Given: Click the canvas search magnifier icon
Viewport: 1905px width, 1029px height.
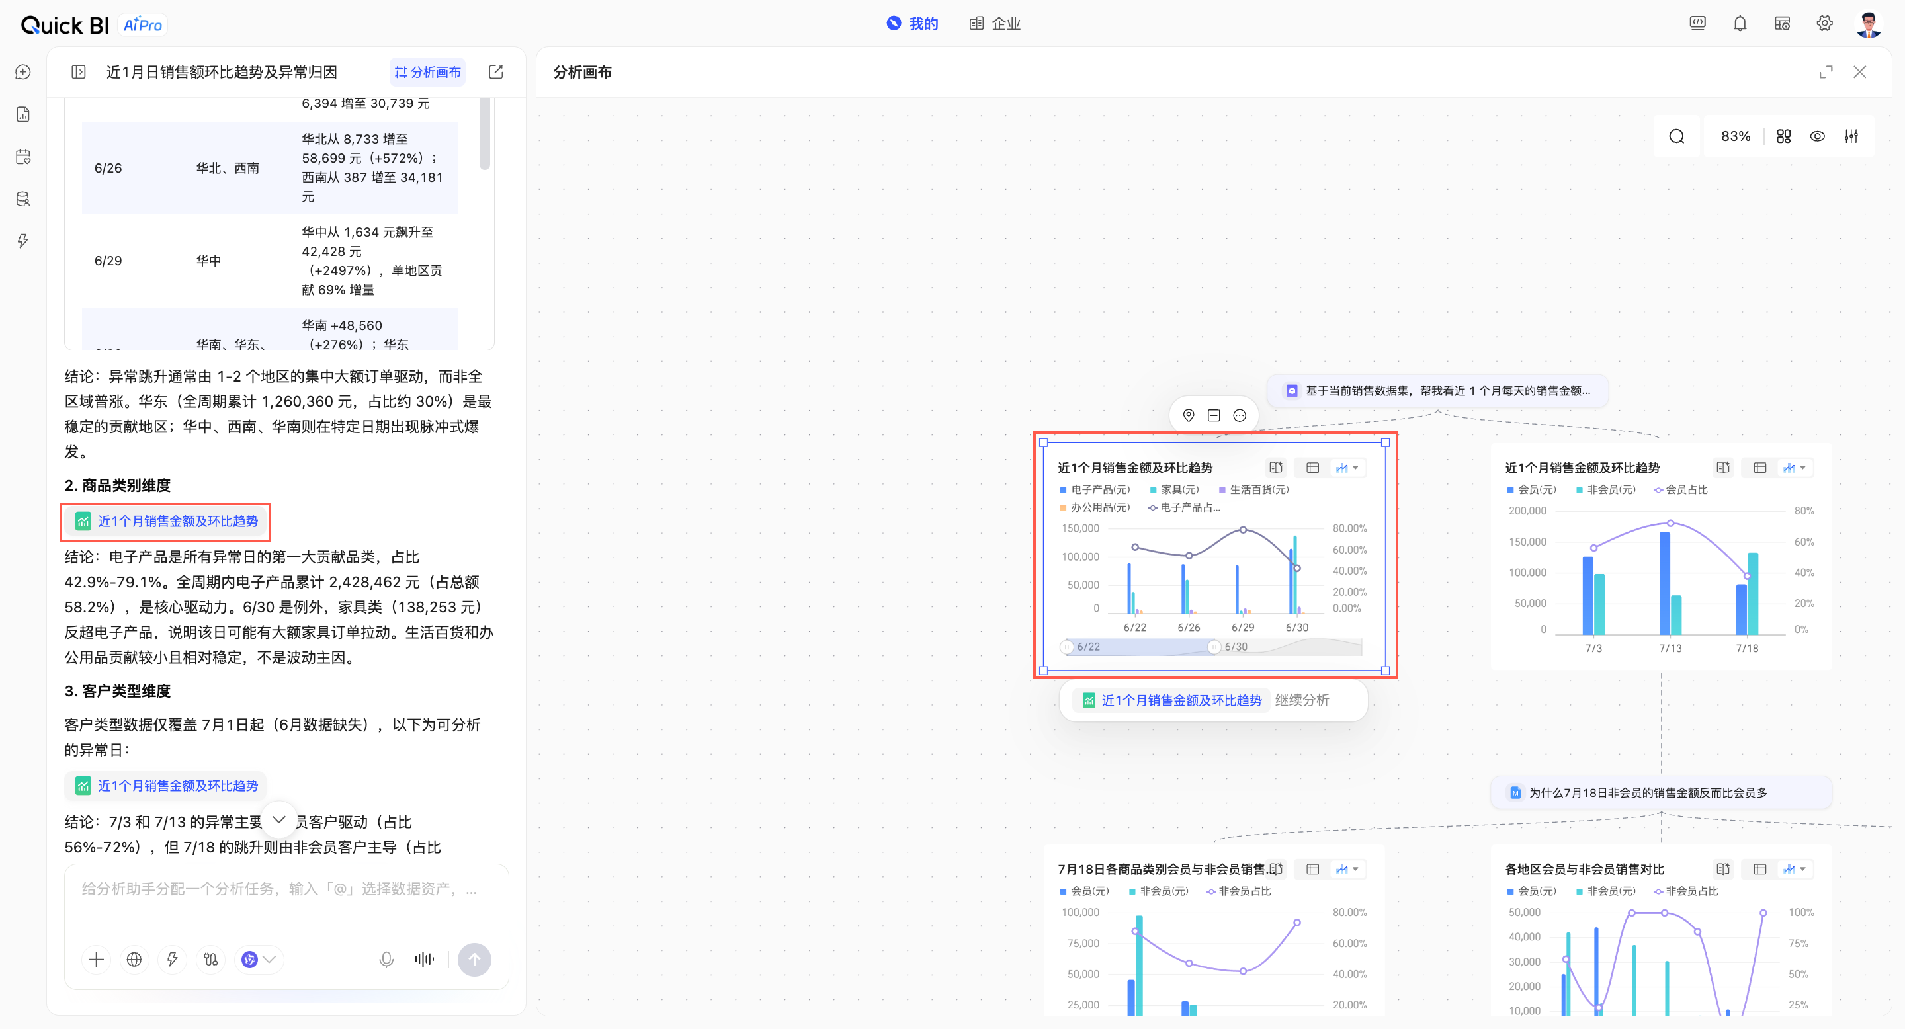Looking at the screenshot, I should [x=1677, y=136].
